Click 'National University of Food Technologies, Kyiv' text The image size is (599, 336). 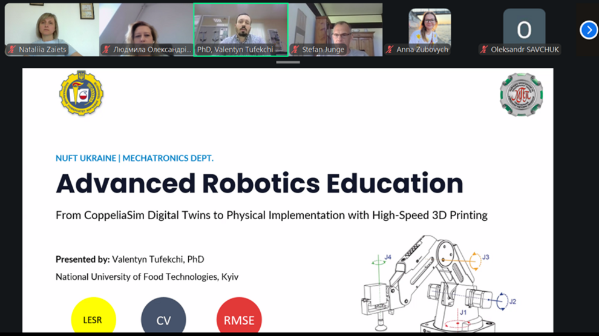147,277
